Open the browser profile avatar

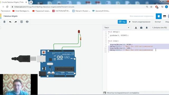point(166,7)
